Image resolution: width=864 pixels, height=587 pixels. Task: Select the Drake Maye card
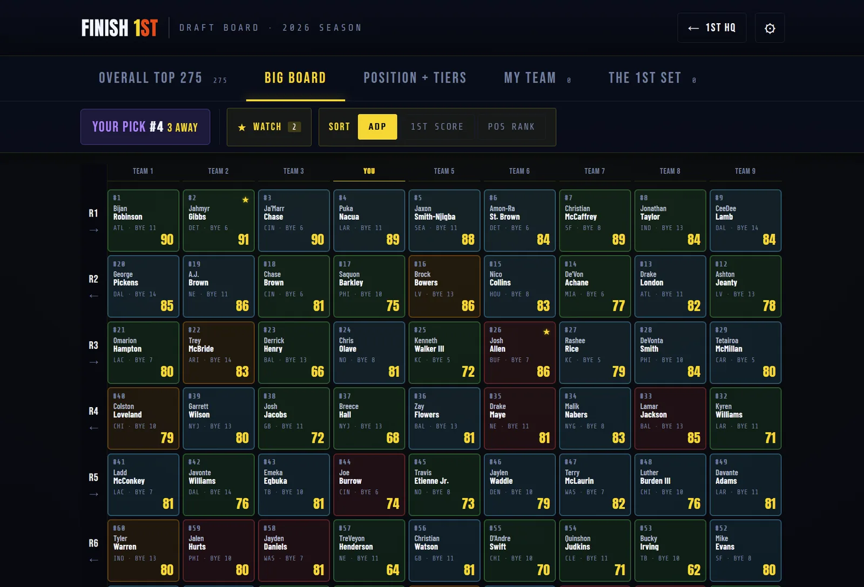519,419
